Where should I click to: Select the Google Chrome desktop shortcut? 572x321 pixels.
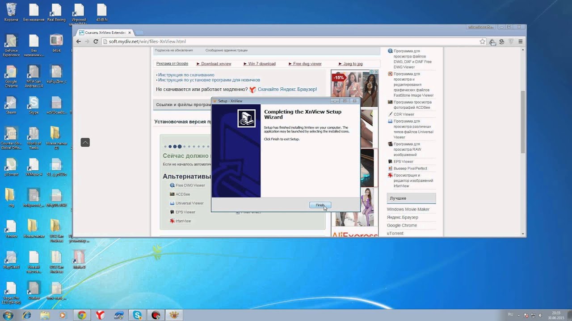(11, 77)
